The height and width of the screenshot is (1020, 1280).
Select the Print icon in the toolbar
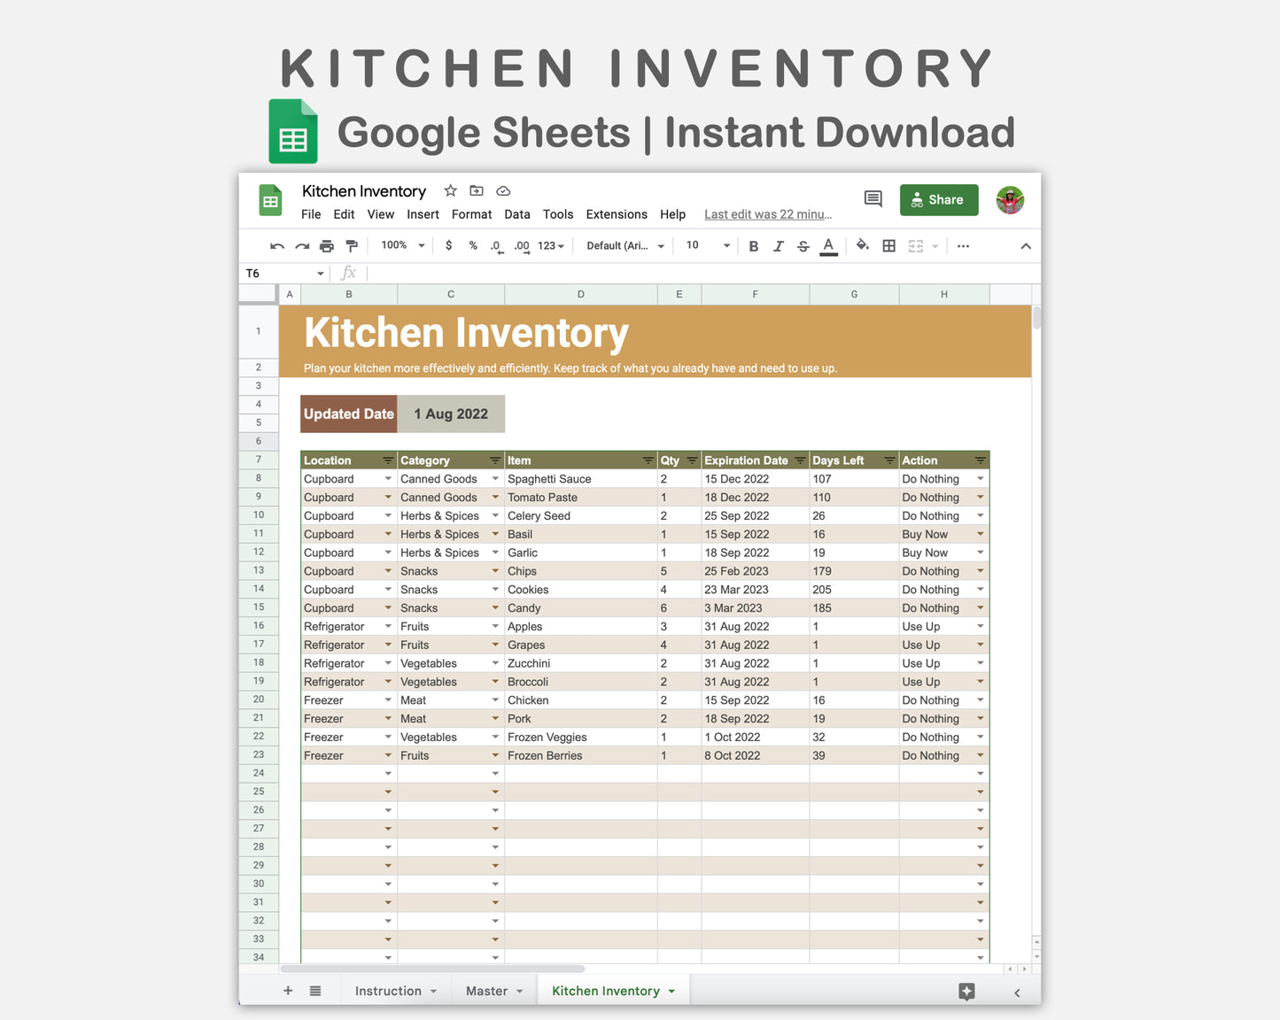point(326,245)
